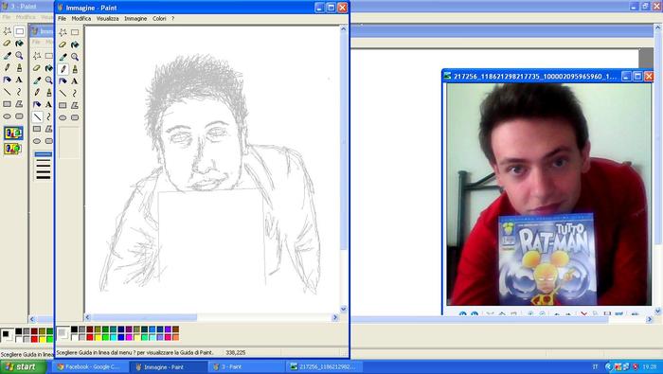Pick the Text tool (A) in the toolbox

click(x=75, y=81)
